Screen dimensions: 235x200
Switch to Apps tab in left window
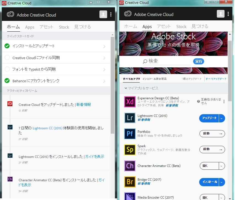[30, 27]
